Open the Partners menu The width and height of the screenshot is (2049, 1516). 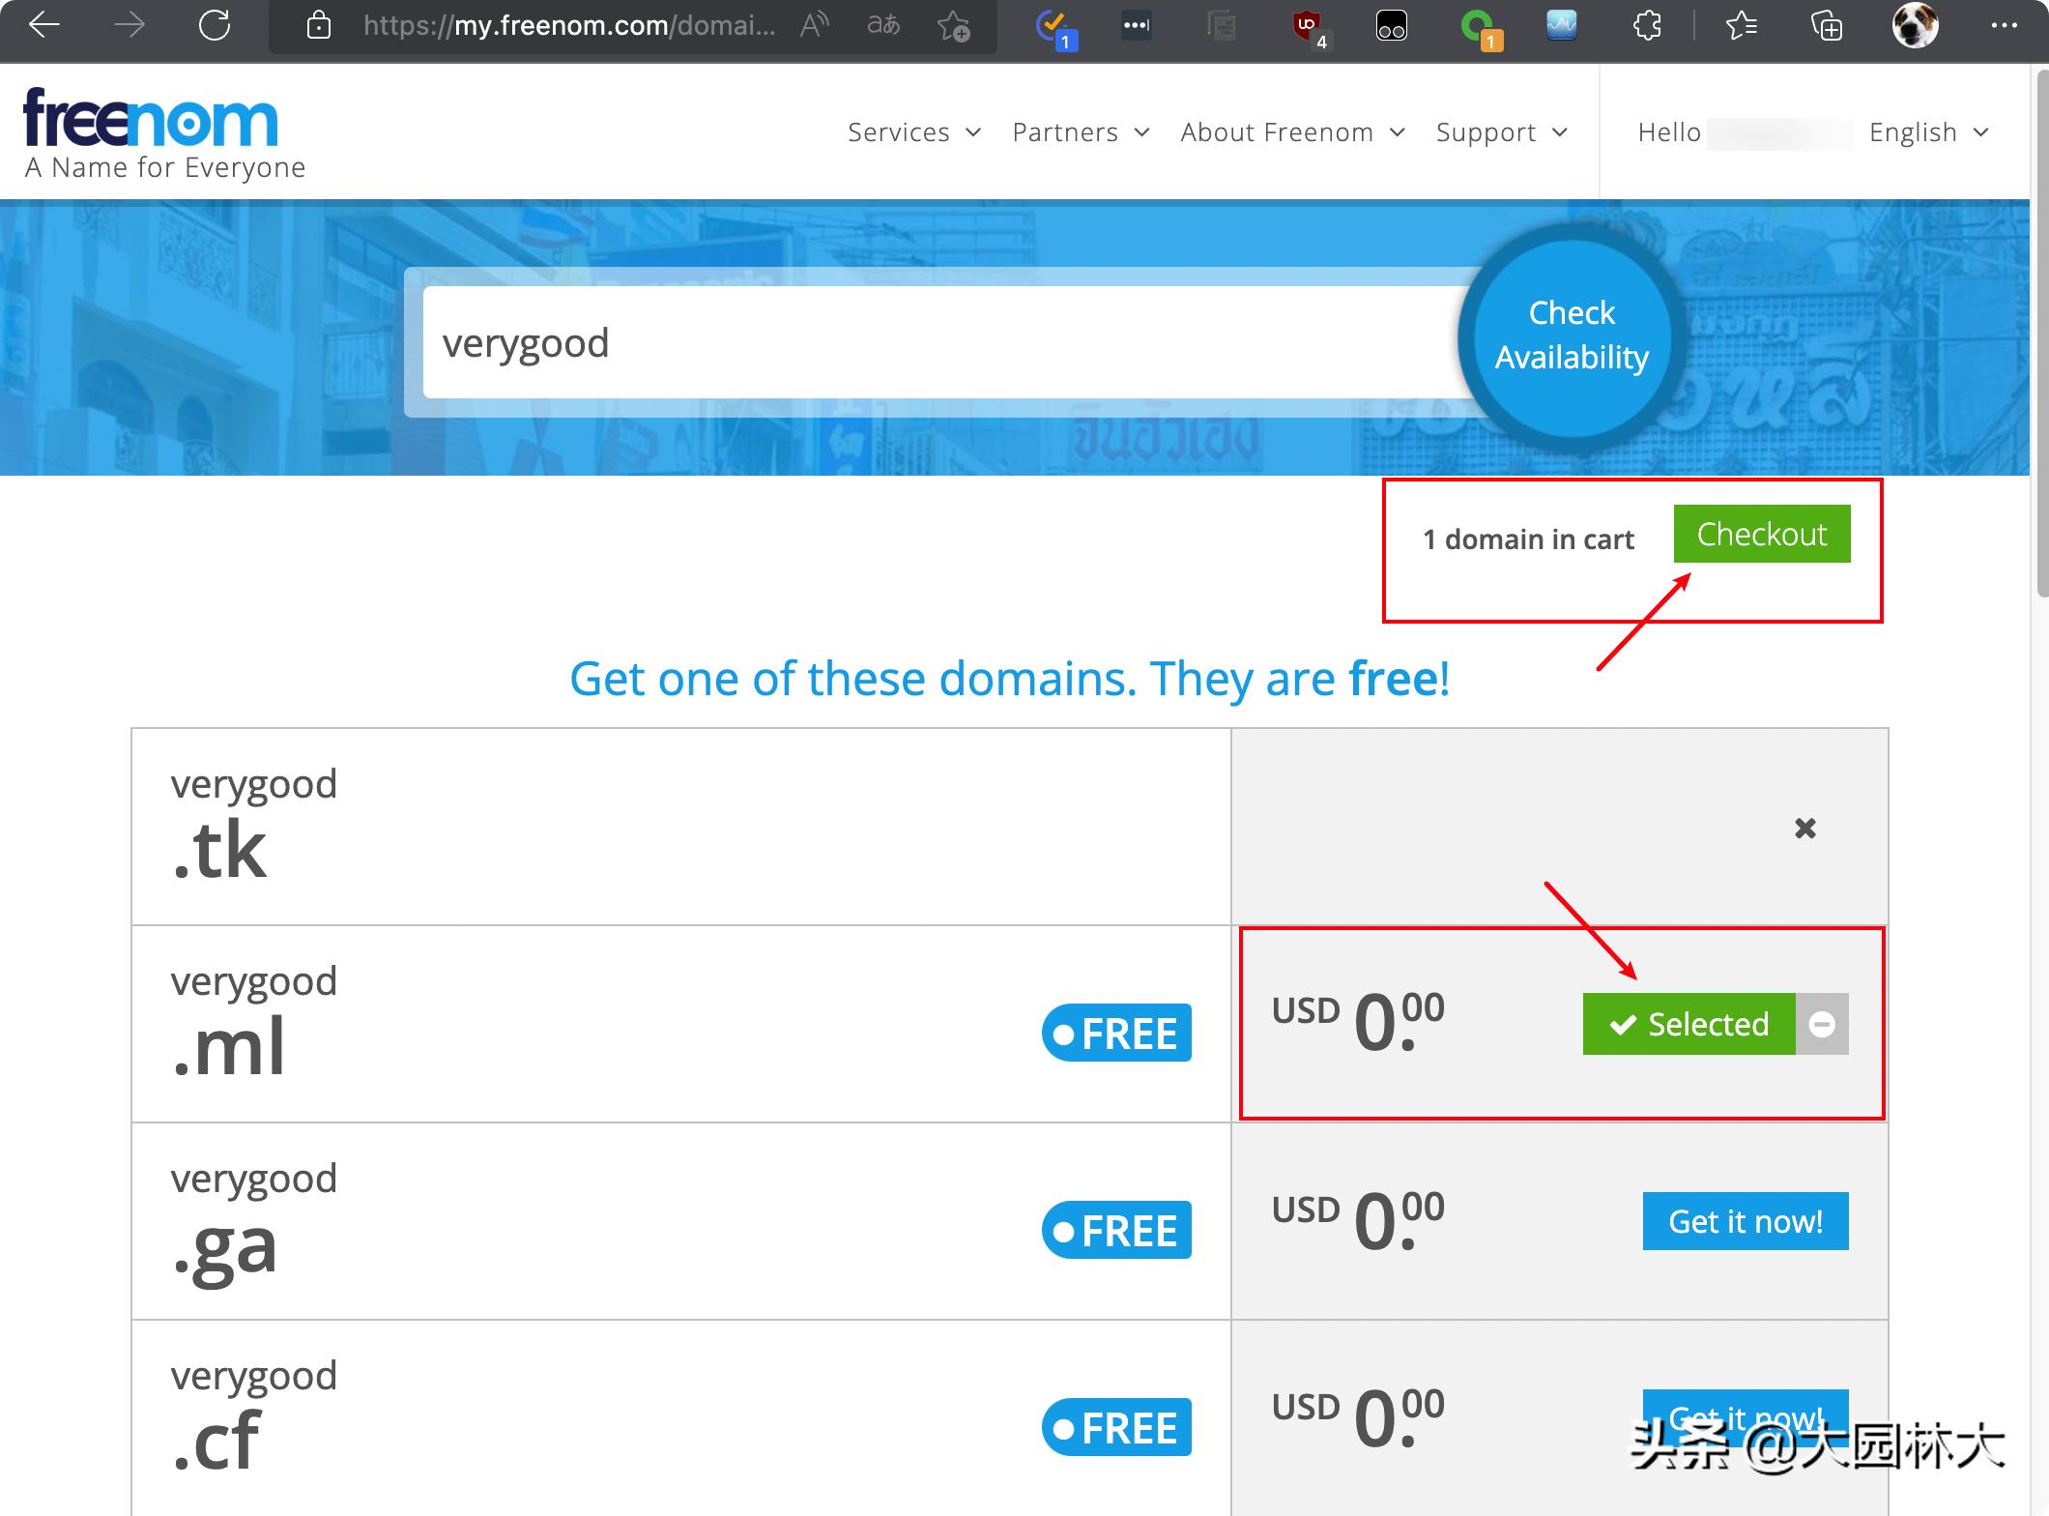(1080, 132)
